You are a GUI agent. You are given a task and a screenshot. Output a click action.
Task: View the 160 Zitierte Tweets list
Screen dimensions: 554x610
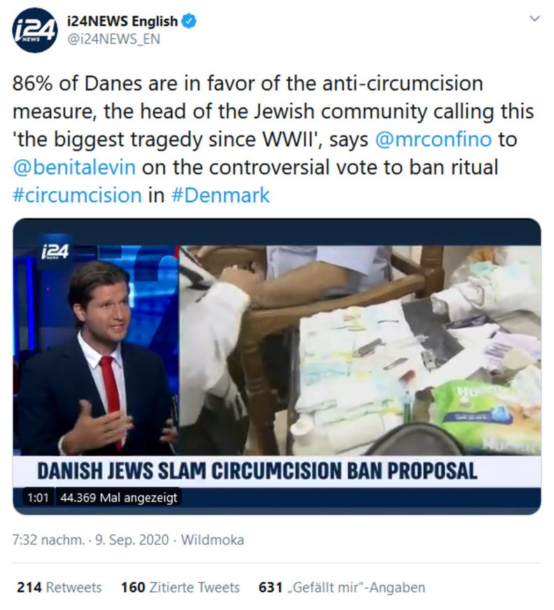point(180,587)
